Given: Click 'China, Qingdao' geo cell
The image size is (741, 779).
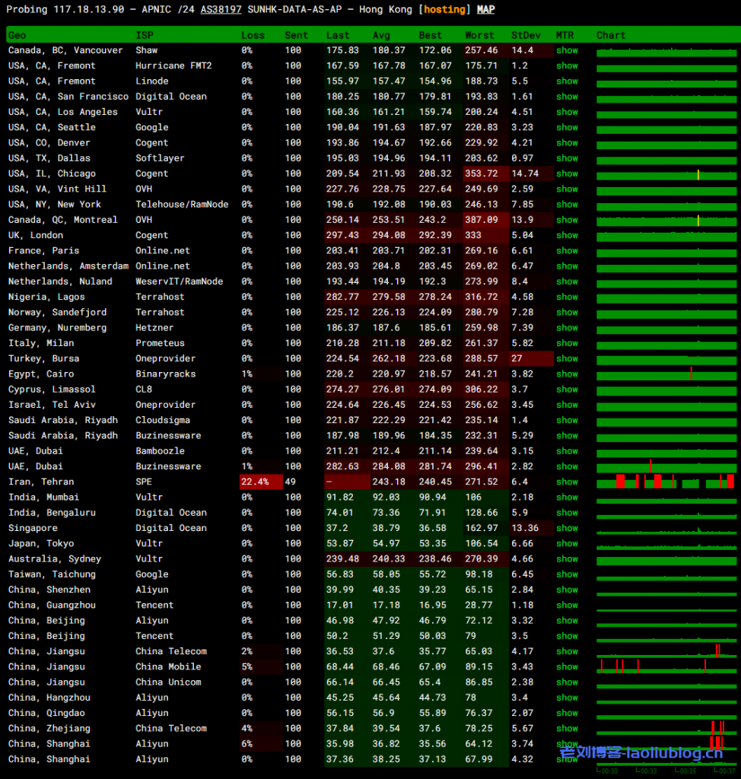Looking at the screenshot, I should [x=46, y=712].
